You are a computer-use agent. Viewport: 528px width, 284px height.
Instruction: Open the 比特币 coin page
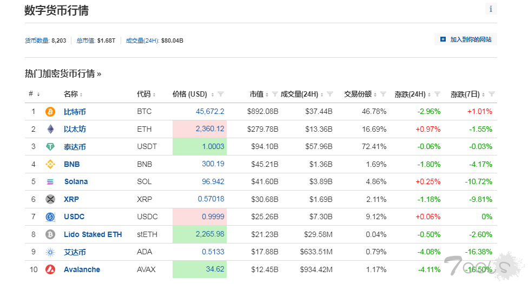[x=75, y=112]
